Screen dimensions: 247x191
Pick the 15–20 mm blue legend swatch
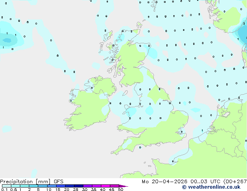coord(61,186)
